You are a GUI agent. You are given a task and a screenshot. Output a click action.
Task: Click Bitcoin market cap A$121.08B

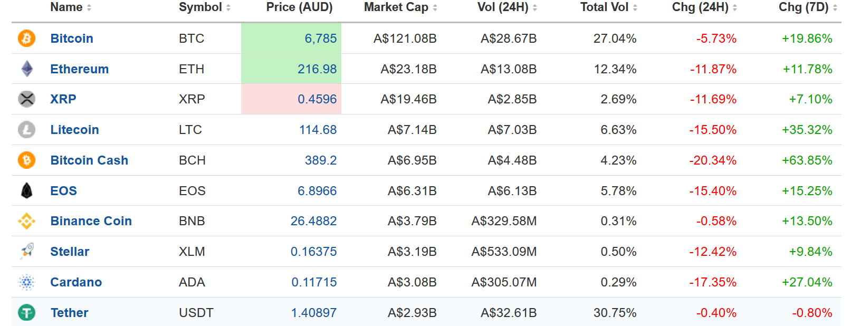click(x=405, y=39)
